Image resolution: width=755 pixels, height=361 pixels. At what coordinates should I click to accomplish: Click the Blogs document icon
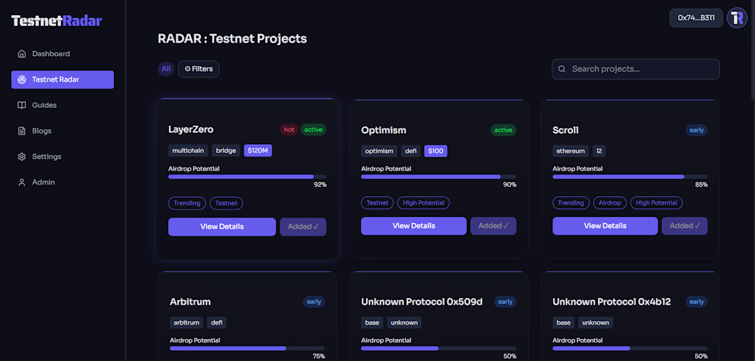click(x=22, y=131)
